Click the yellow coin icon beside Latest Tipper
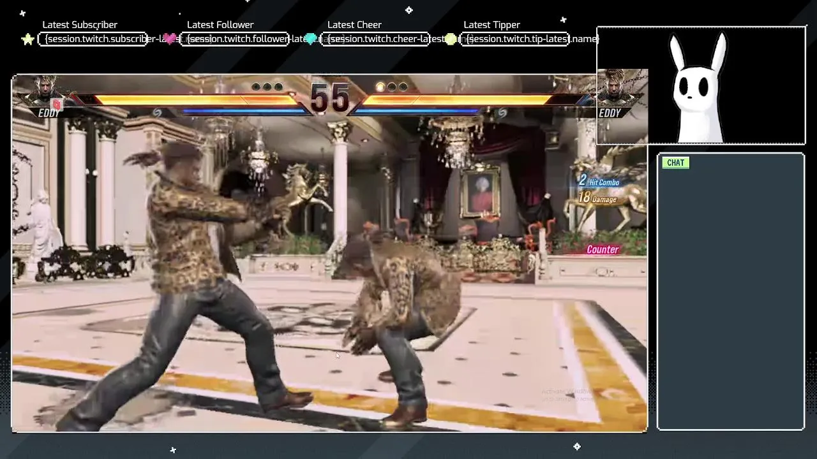The height and width of the screenshot is (459, 817). pyautogui.click(x=451, y=40)
